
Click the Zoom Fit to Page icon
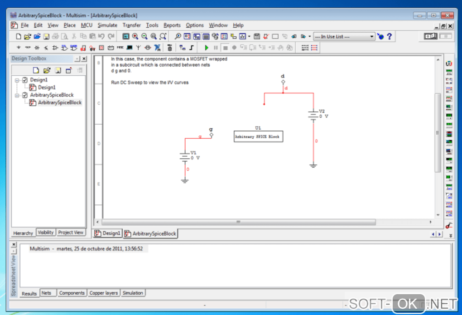(163, 37)
